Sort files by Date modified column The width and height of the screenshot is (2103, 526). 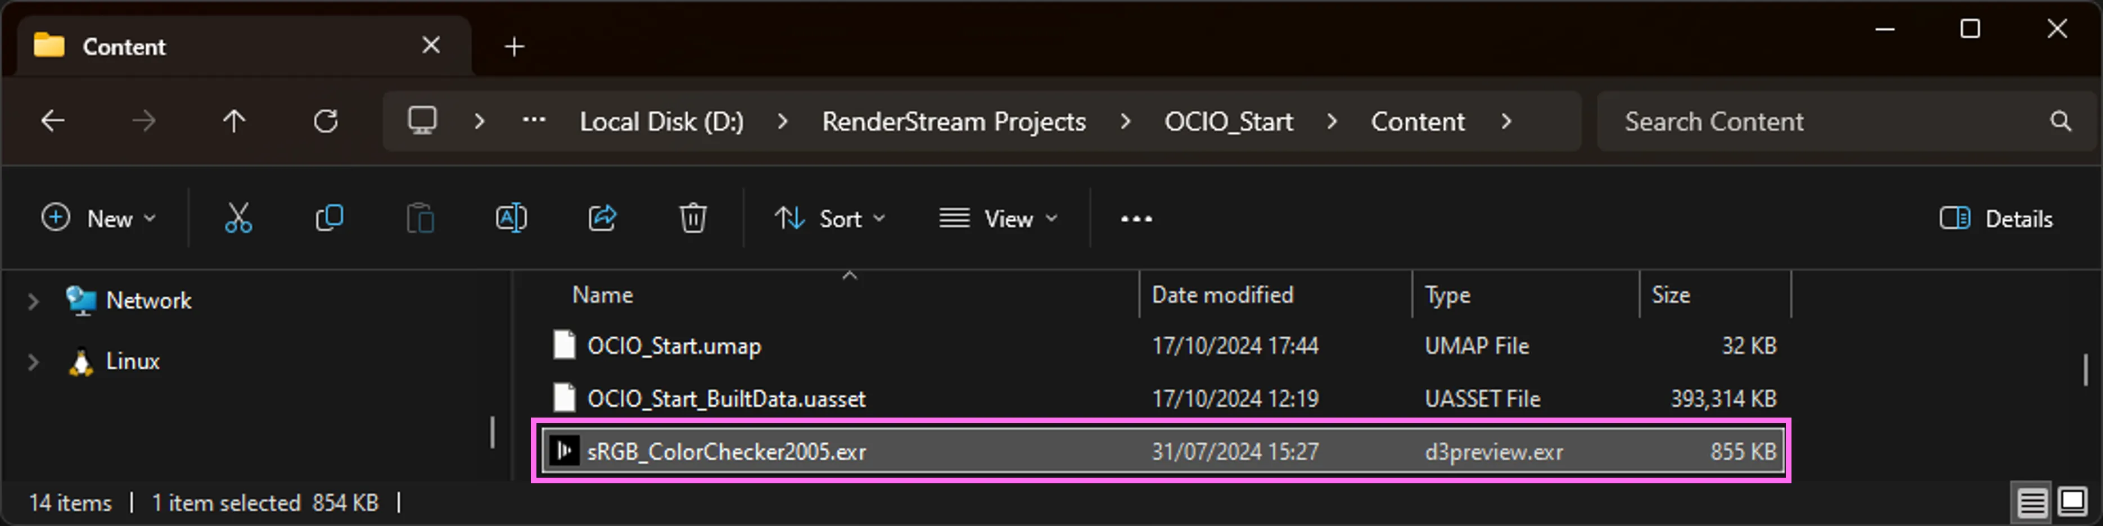(x=1221, y=294)
